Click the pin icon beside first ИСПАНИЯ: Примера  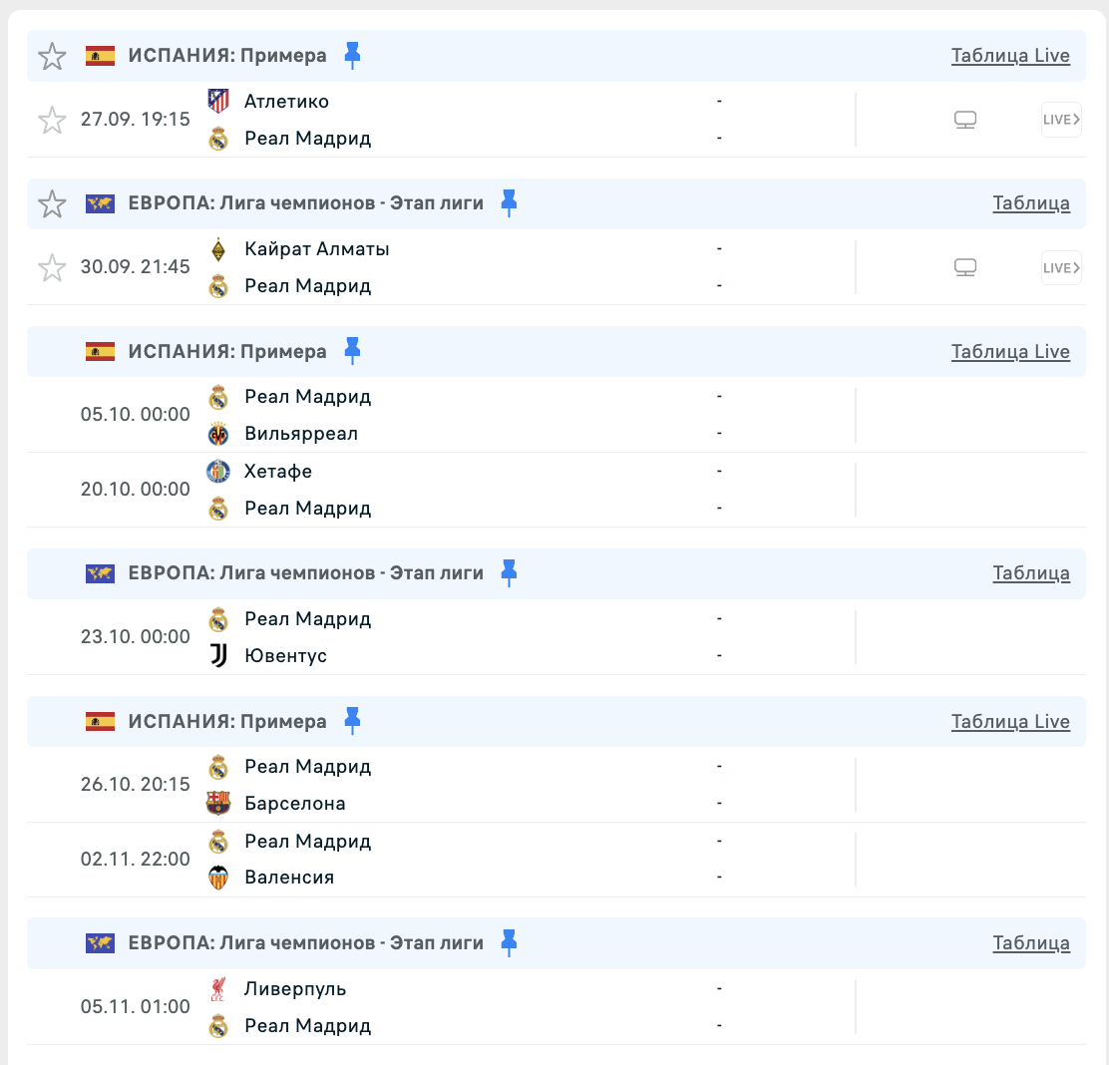click(352, 55)
